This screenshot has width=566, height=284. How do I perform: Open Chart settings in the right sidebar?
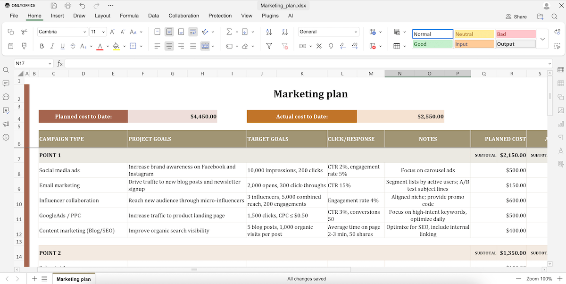pos(560,123)
